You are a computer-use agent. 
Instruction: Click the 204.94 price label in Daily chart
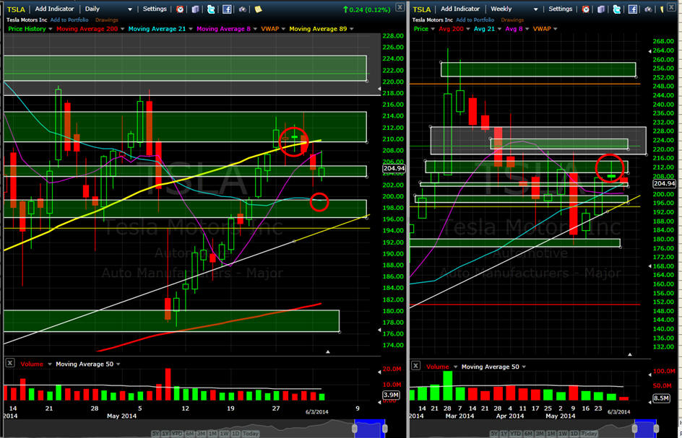[x=394, y=169]
